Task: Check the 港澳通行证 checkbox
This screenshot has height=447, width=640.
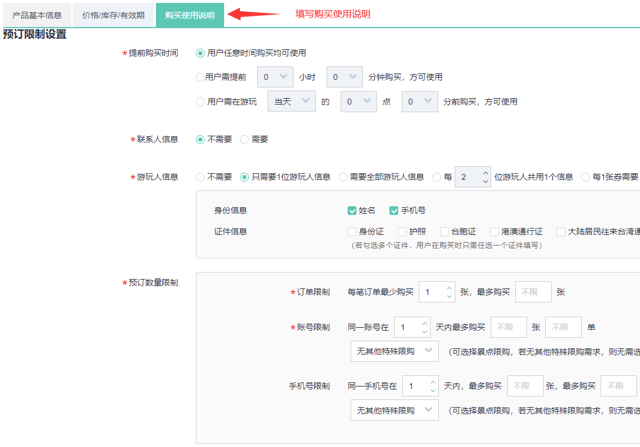Action: 494,231
